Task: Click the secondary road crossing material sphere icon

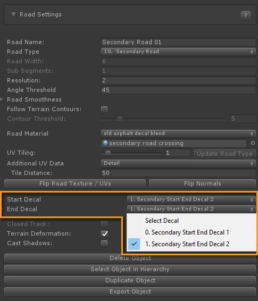Action: coord(105,143)
